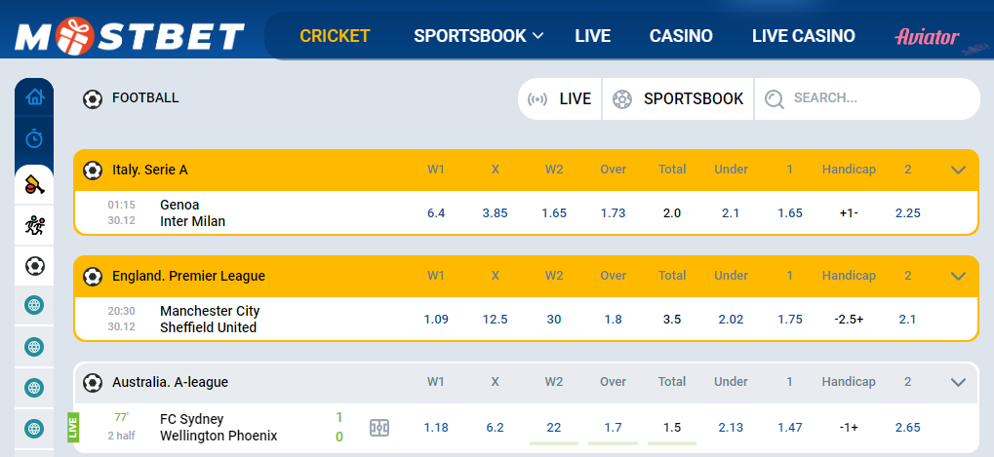Click the soccer ball icon beside England Premier League

tap(93, 276)
